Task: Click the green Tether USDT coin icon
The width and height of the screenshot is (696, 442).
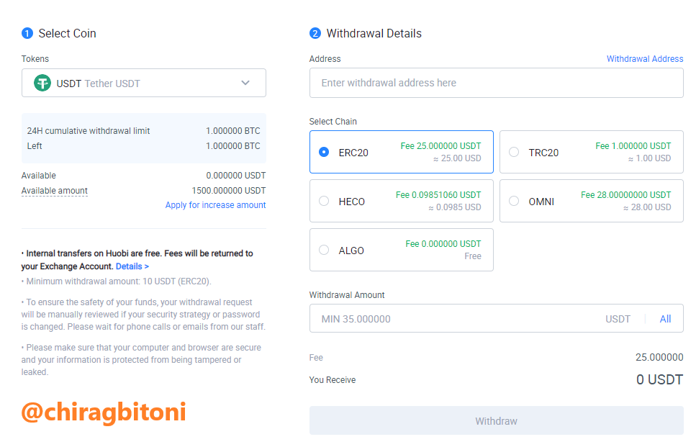Action: pyautogui.click(x=42, y=83)
